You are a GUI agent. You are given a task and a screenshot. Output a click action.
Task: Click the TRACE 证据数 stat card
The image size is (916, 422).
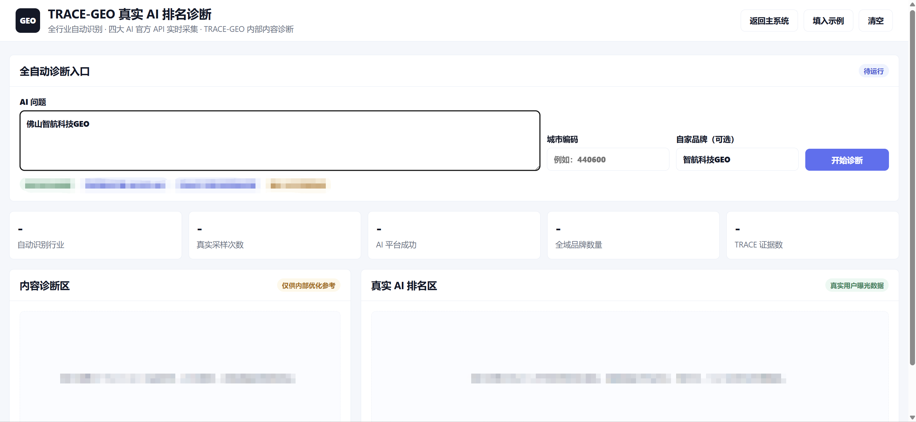[x=813, y=235]
